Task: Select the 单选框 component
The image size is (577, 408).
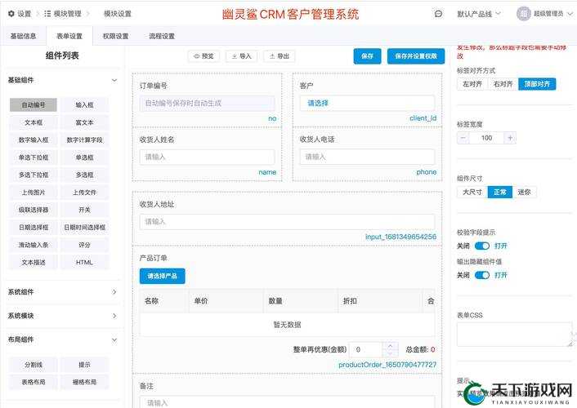Action: (85, 157)
